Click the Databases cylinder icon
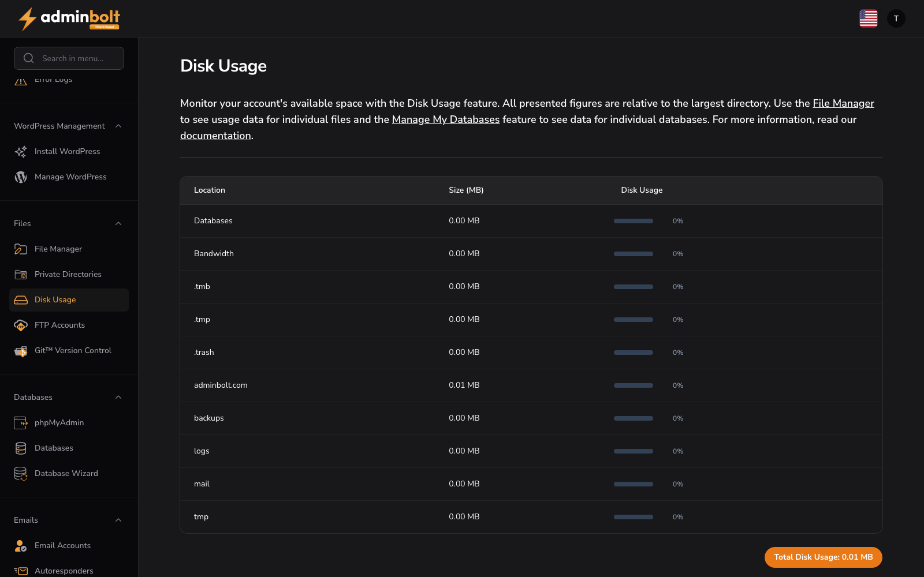This screenshot has height=577, width=924. (x=21, y=448)
